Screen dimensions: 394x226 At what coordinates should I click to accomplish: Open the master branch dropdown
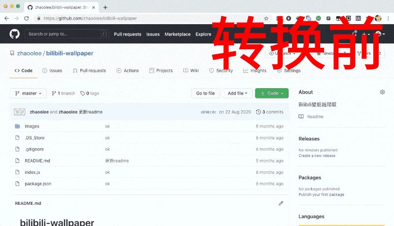tap(28, 94)
